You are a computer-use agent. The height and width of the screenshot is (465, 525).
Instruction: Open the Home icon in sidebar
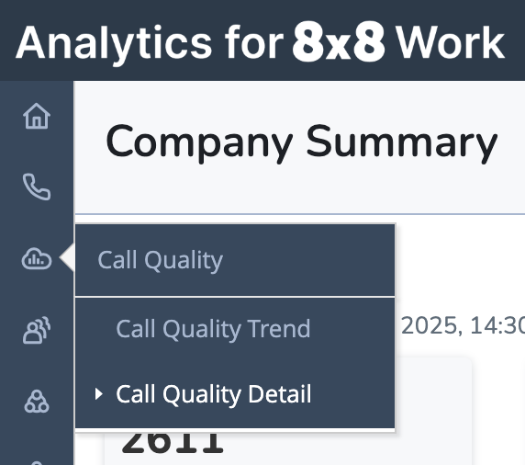(x=37, y=116)
